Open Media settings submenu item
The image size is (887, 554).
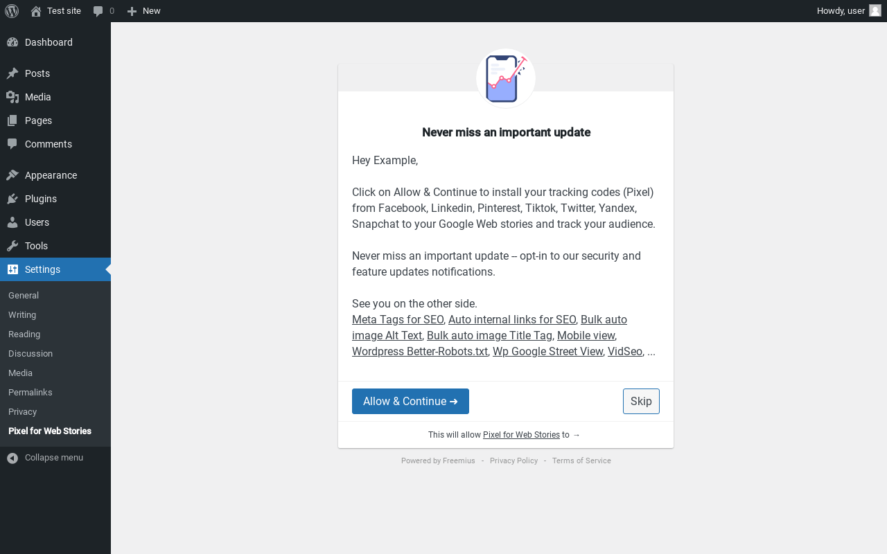(x=55, y=373)
